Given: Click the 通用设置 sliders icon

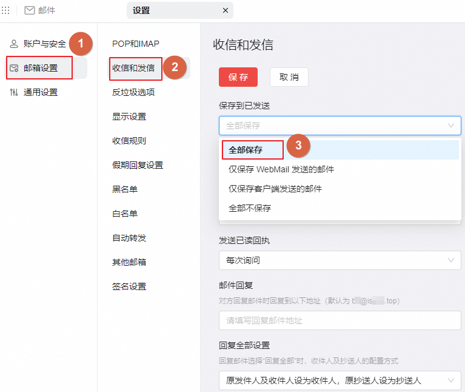Looking at the screenshot, I should (x=14, y=92).
